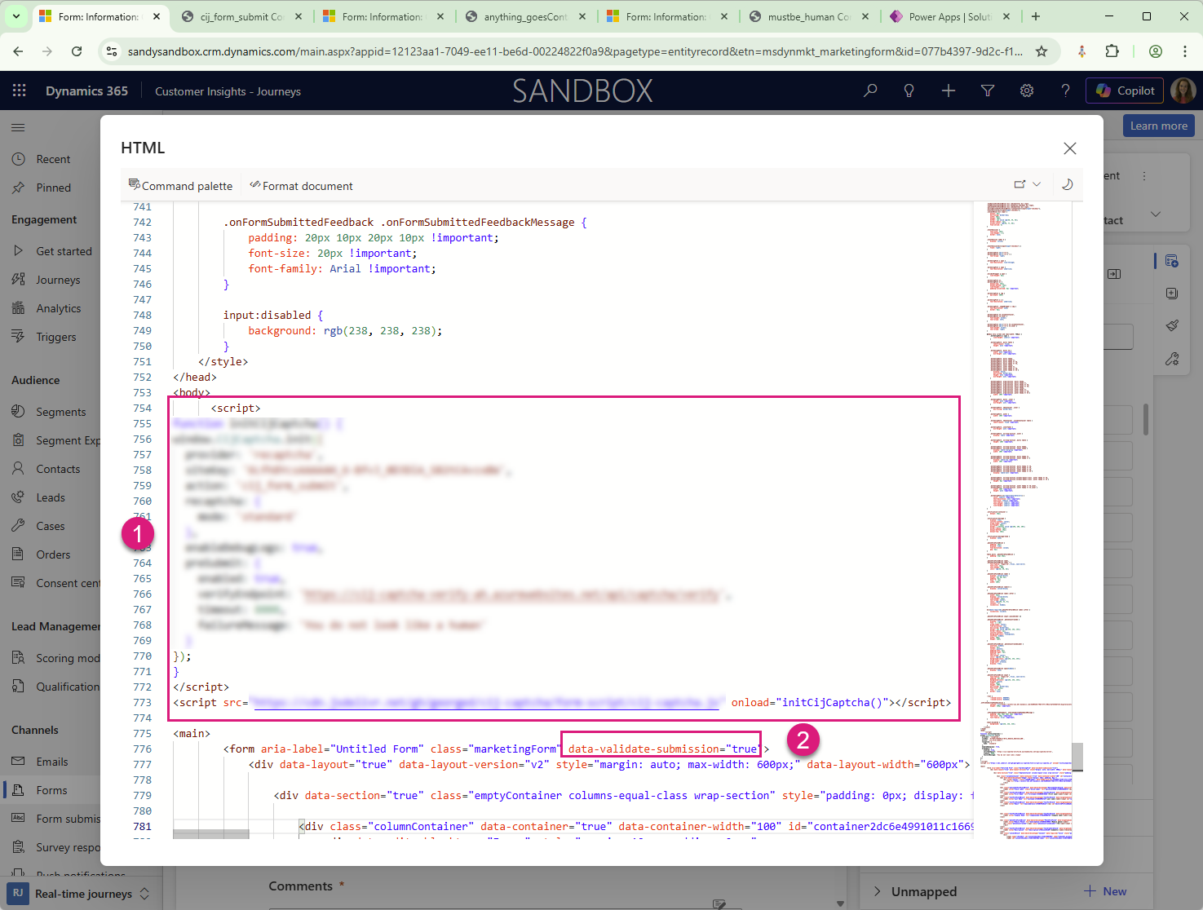Open the tab search dropdown arrow
Viewport: 1203px width, 910px height.
coord(15,16)
